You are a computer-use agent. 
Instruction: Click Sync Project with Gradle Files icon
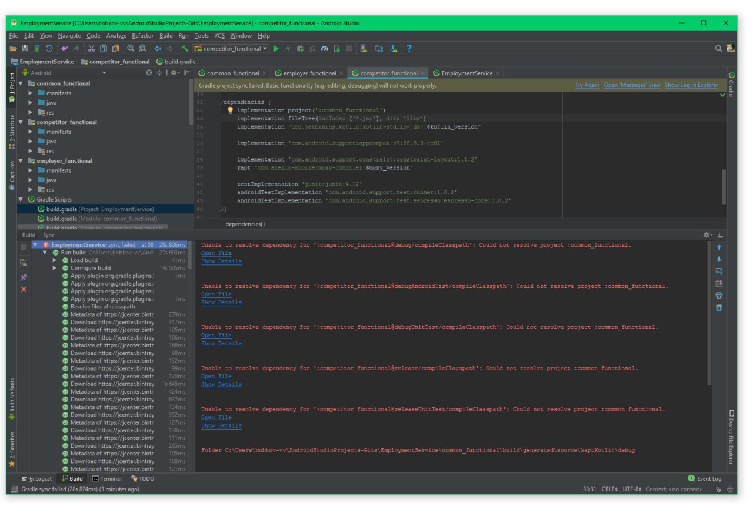(37, 49)
